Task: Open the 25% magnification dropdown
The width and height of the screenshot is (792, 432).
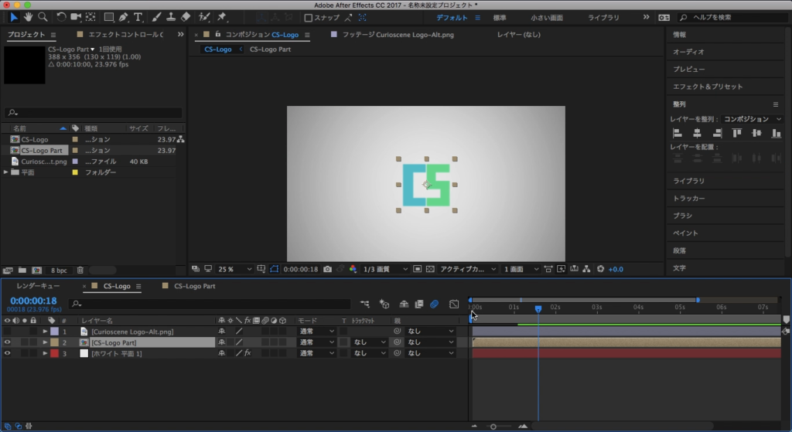Action: [x=235, y=269]
